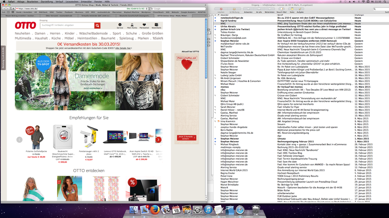Viewport: 389px width, 218px height.
Task: Click the Aufgabe checkmark icon
Action: pos(300,9)
